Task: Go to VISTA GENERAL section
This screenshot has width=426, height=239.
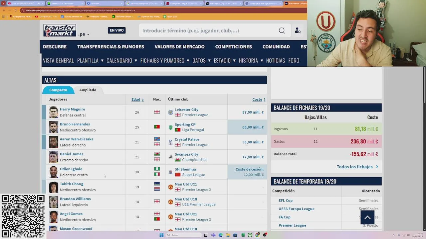Action: coord(58,60)
